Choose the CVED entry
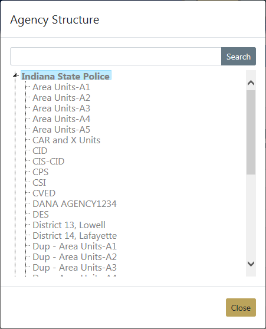 pos(44,193)
